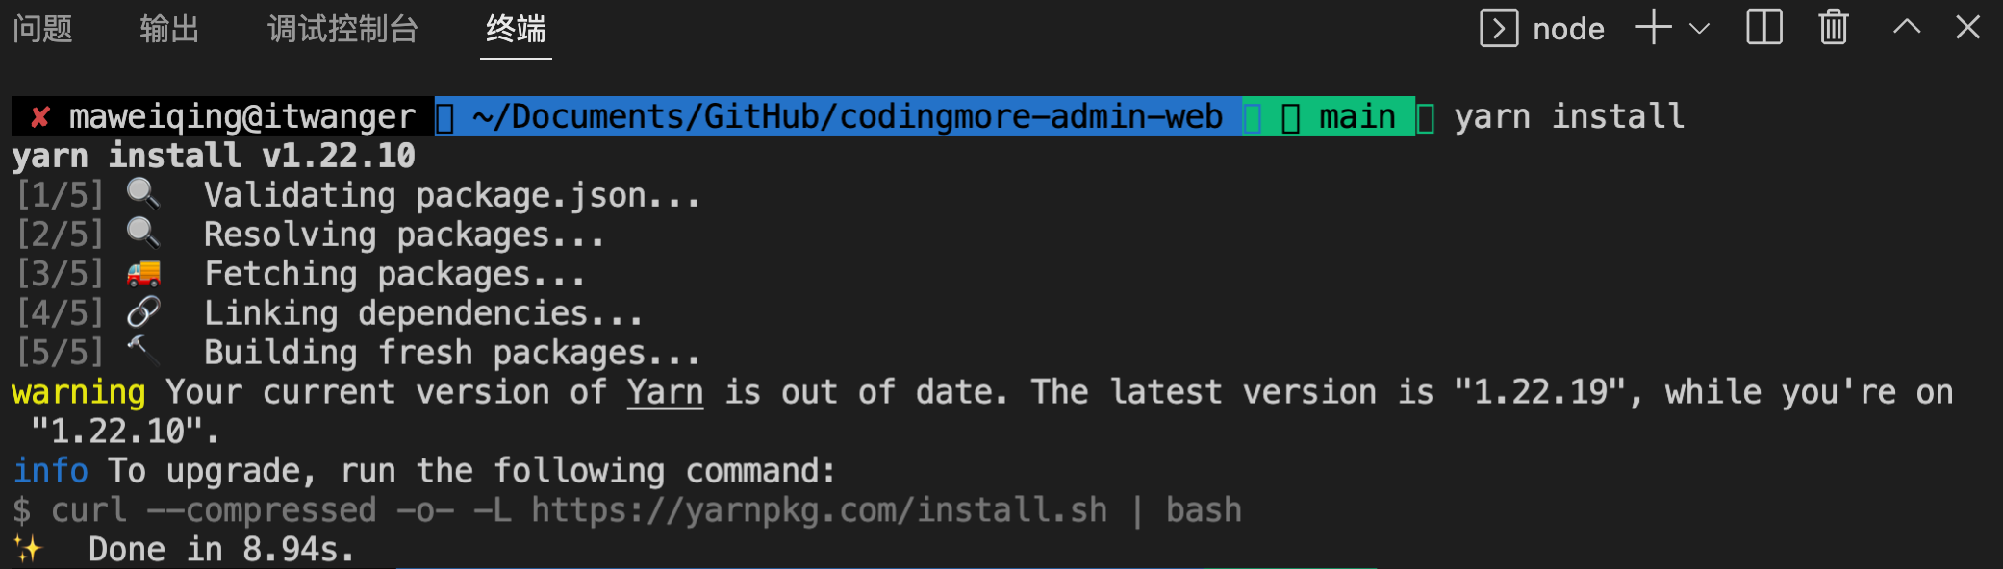Select the node terminal label

(1568, 29)
